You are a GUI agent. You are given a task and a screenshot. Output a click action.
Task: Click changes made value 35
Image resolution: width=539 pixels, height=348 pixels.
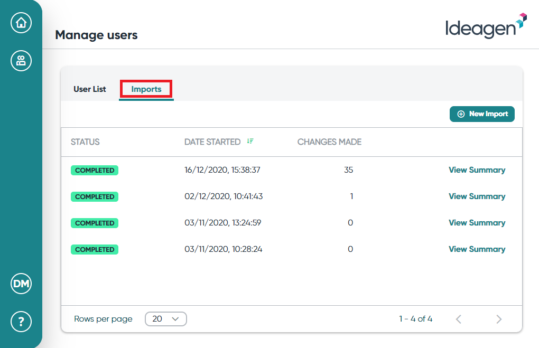tap(349, 170)
